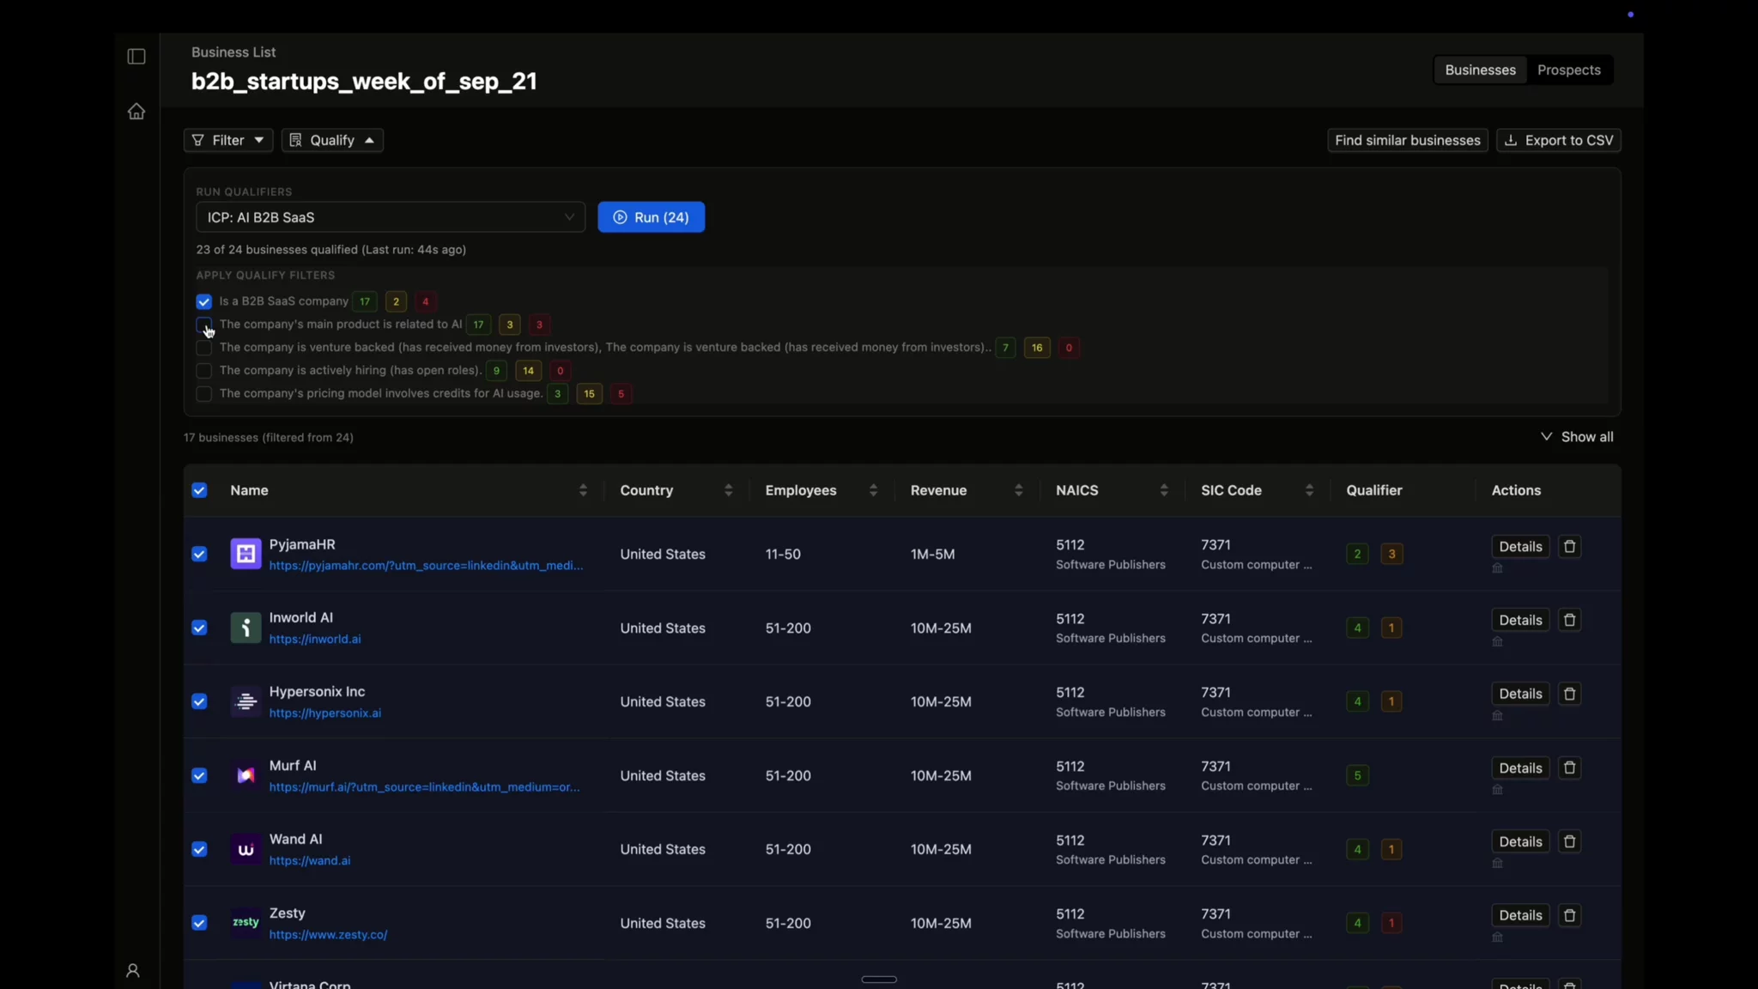The width and height of the screenshot is (1758, 989).
Task: Deselect the Wand AI row checkbox
Action: pos(199,849)
